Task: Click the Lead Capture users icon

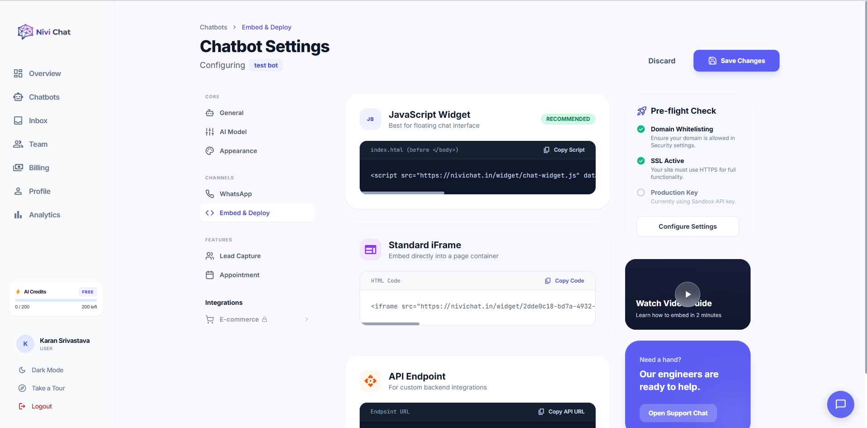Action: click(210, 256)
